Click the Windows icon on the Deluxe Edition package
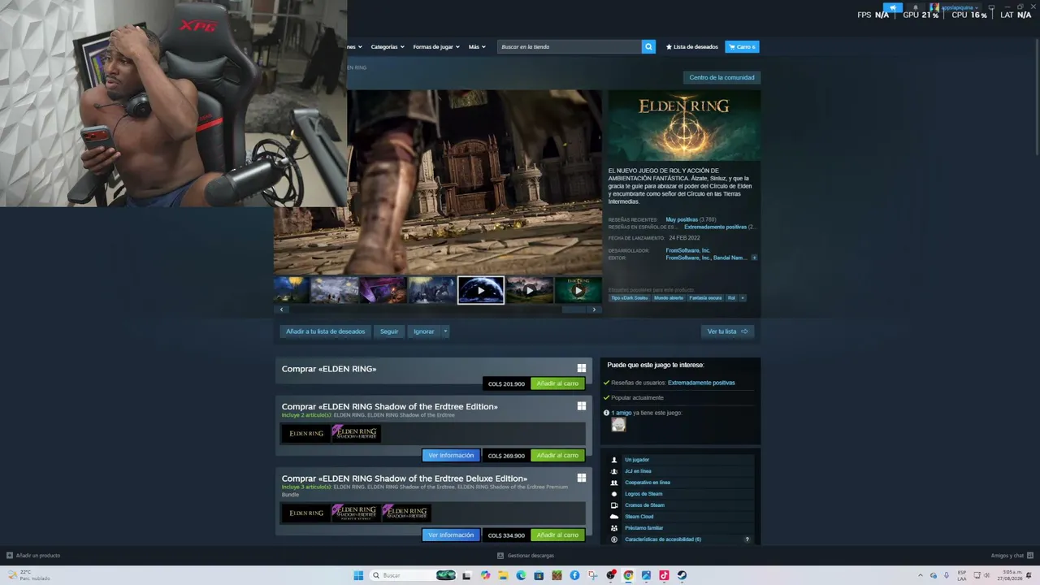 pyautogui.click(x=581, y=478)
